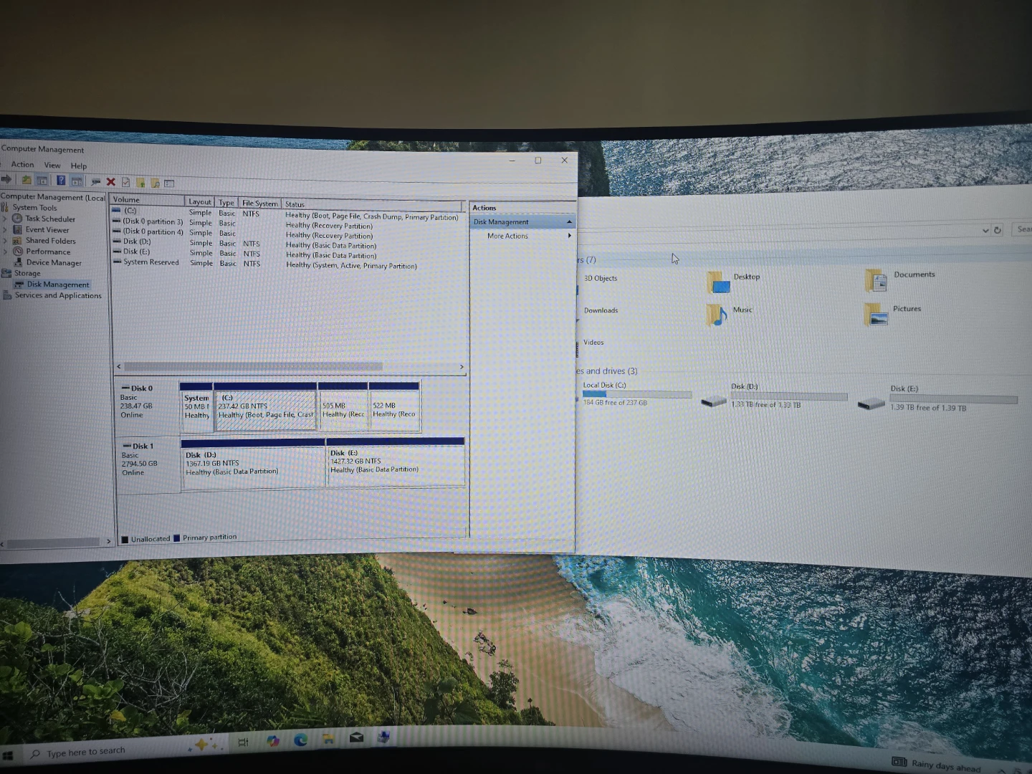Collapse the Disk Management actions header
This screenshot has width=1032, height=774.
pyautogui.click(x=569, y=222)
